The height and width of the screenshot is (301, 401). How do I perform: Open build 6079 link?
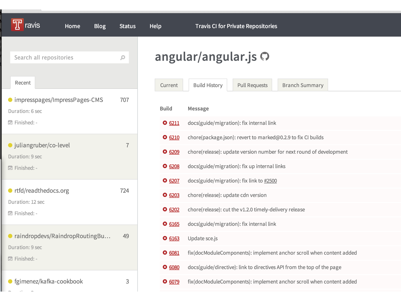click(x=174, y=282)
